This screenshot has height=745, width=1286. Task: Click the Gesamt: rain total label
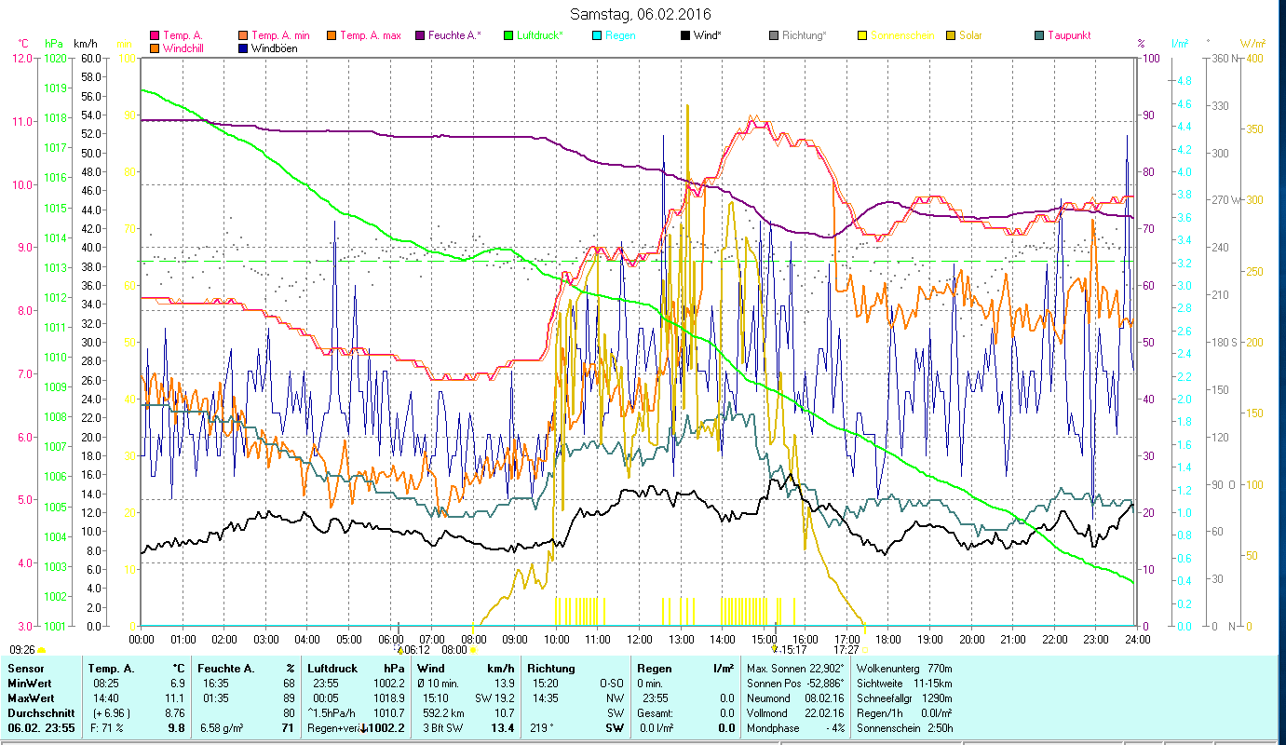(x=656, y=713)
